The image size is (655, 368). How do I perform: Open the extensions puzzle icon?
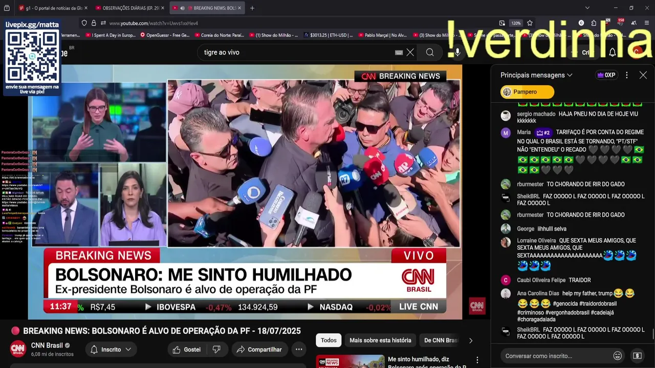pyautogui.click(x=594, y=23)
